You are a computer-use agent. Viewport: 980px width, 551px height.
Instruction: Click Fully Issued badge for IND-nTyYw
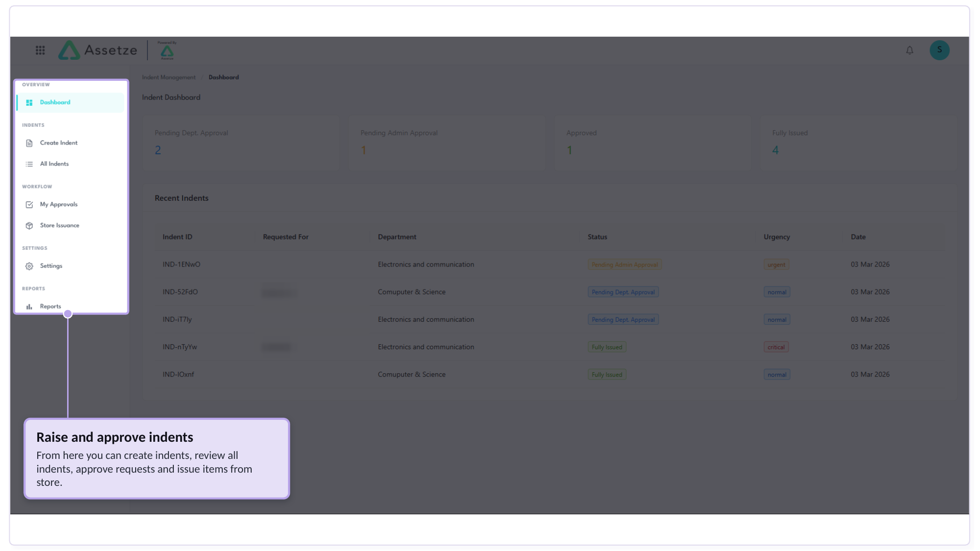pyautogui.click(x=607, y=347)
